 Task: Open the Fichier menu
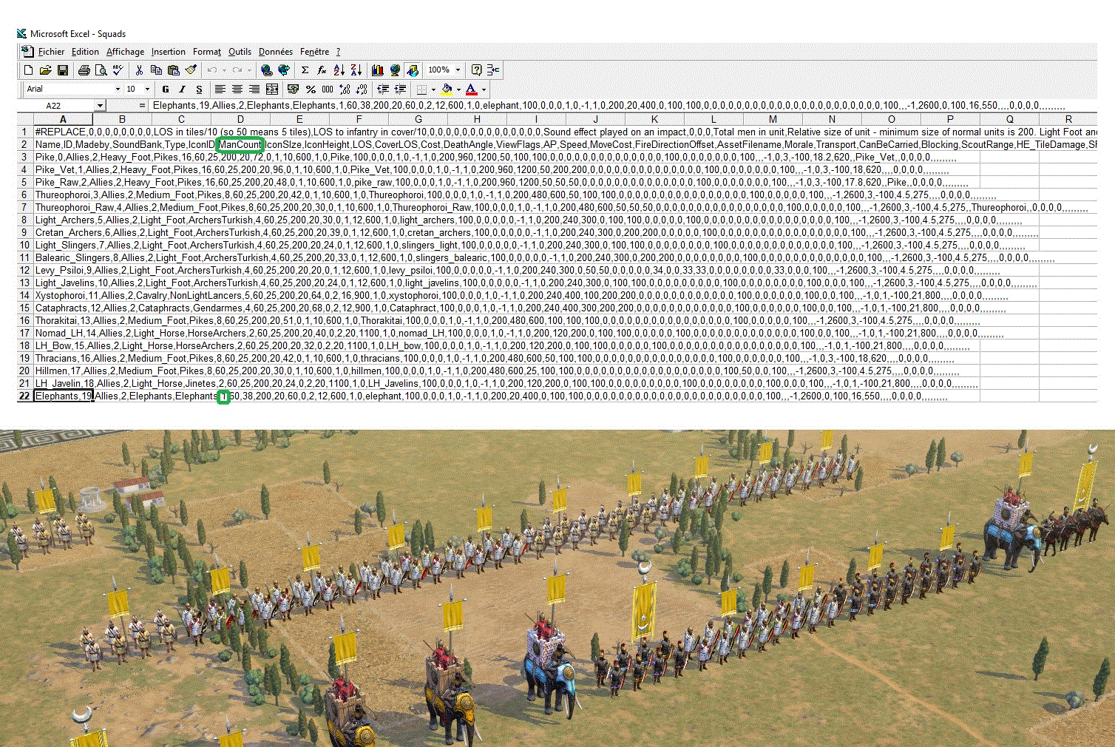tap(51, 52)
